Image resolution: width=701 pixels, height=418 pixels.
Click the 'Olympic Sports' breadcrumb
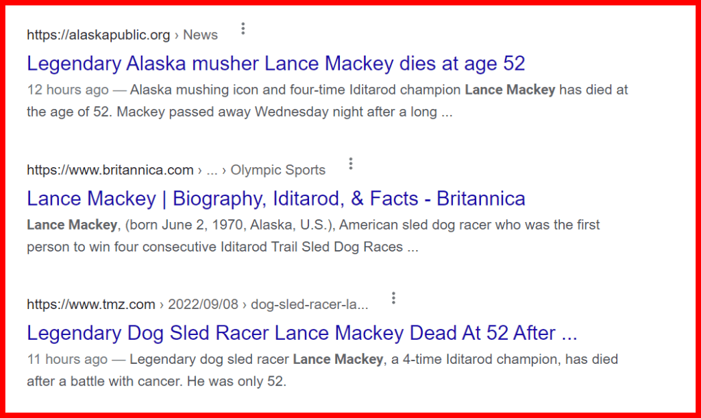[x=278, y=170]
